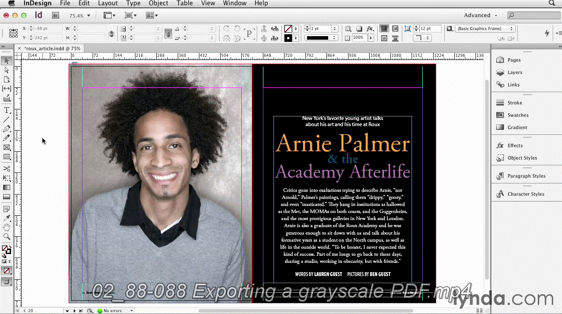Select the Pencil tool

pyautogui.click(x=7, y=138)
